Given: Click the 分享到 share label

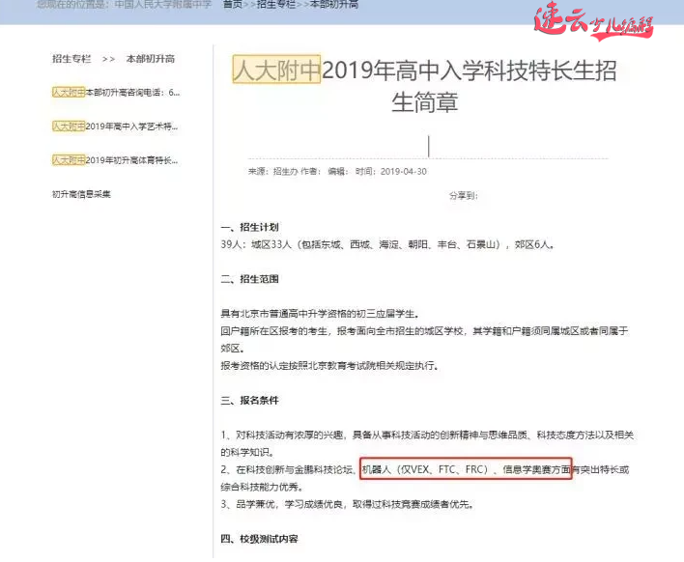Looking at the screenshot, I should (x=464, y=195).
